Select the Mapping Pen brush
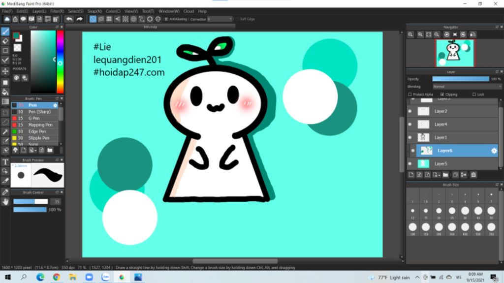 pyautogui.click(x=35, y=125)
